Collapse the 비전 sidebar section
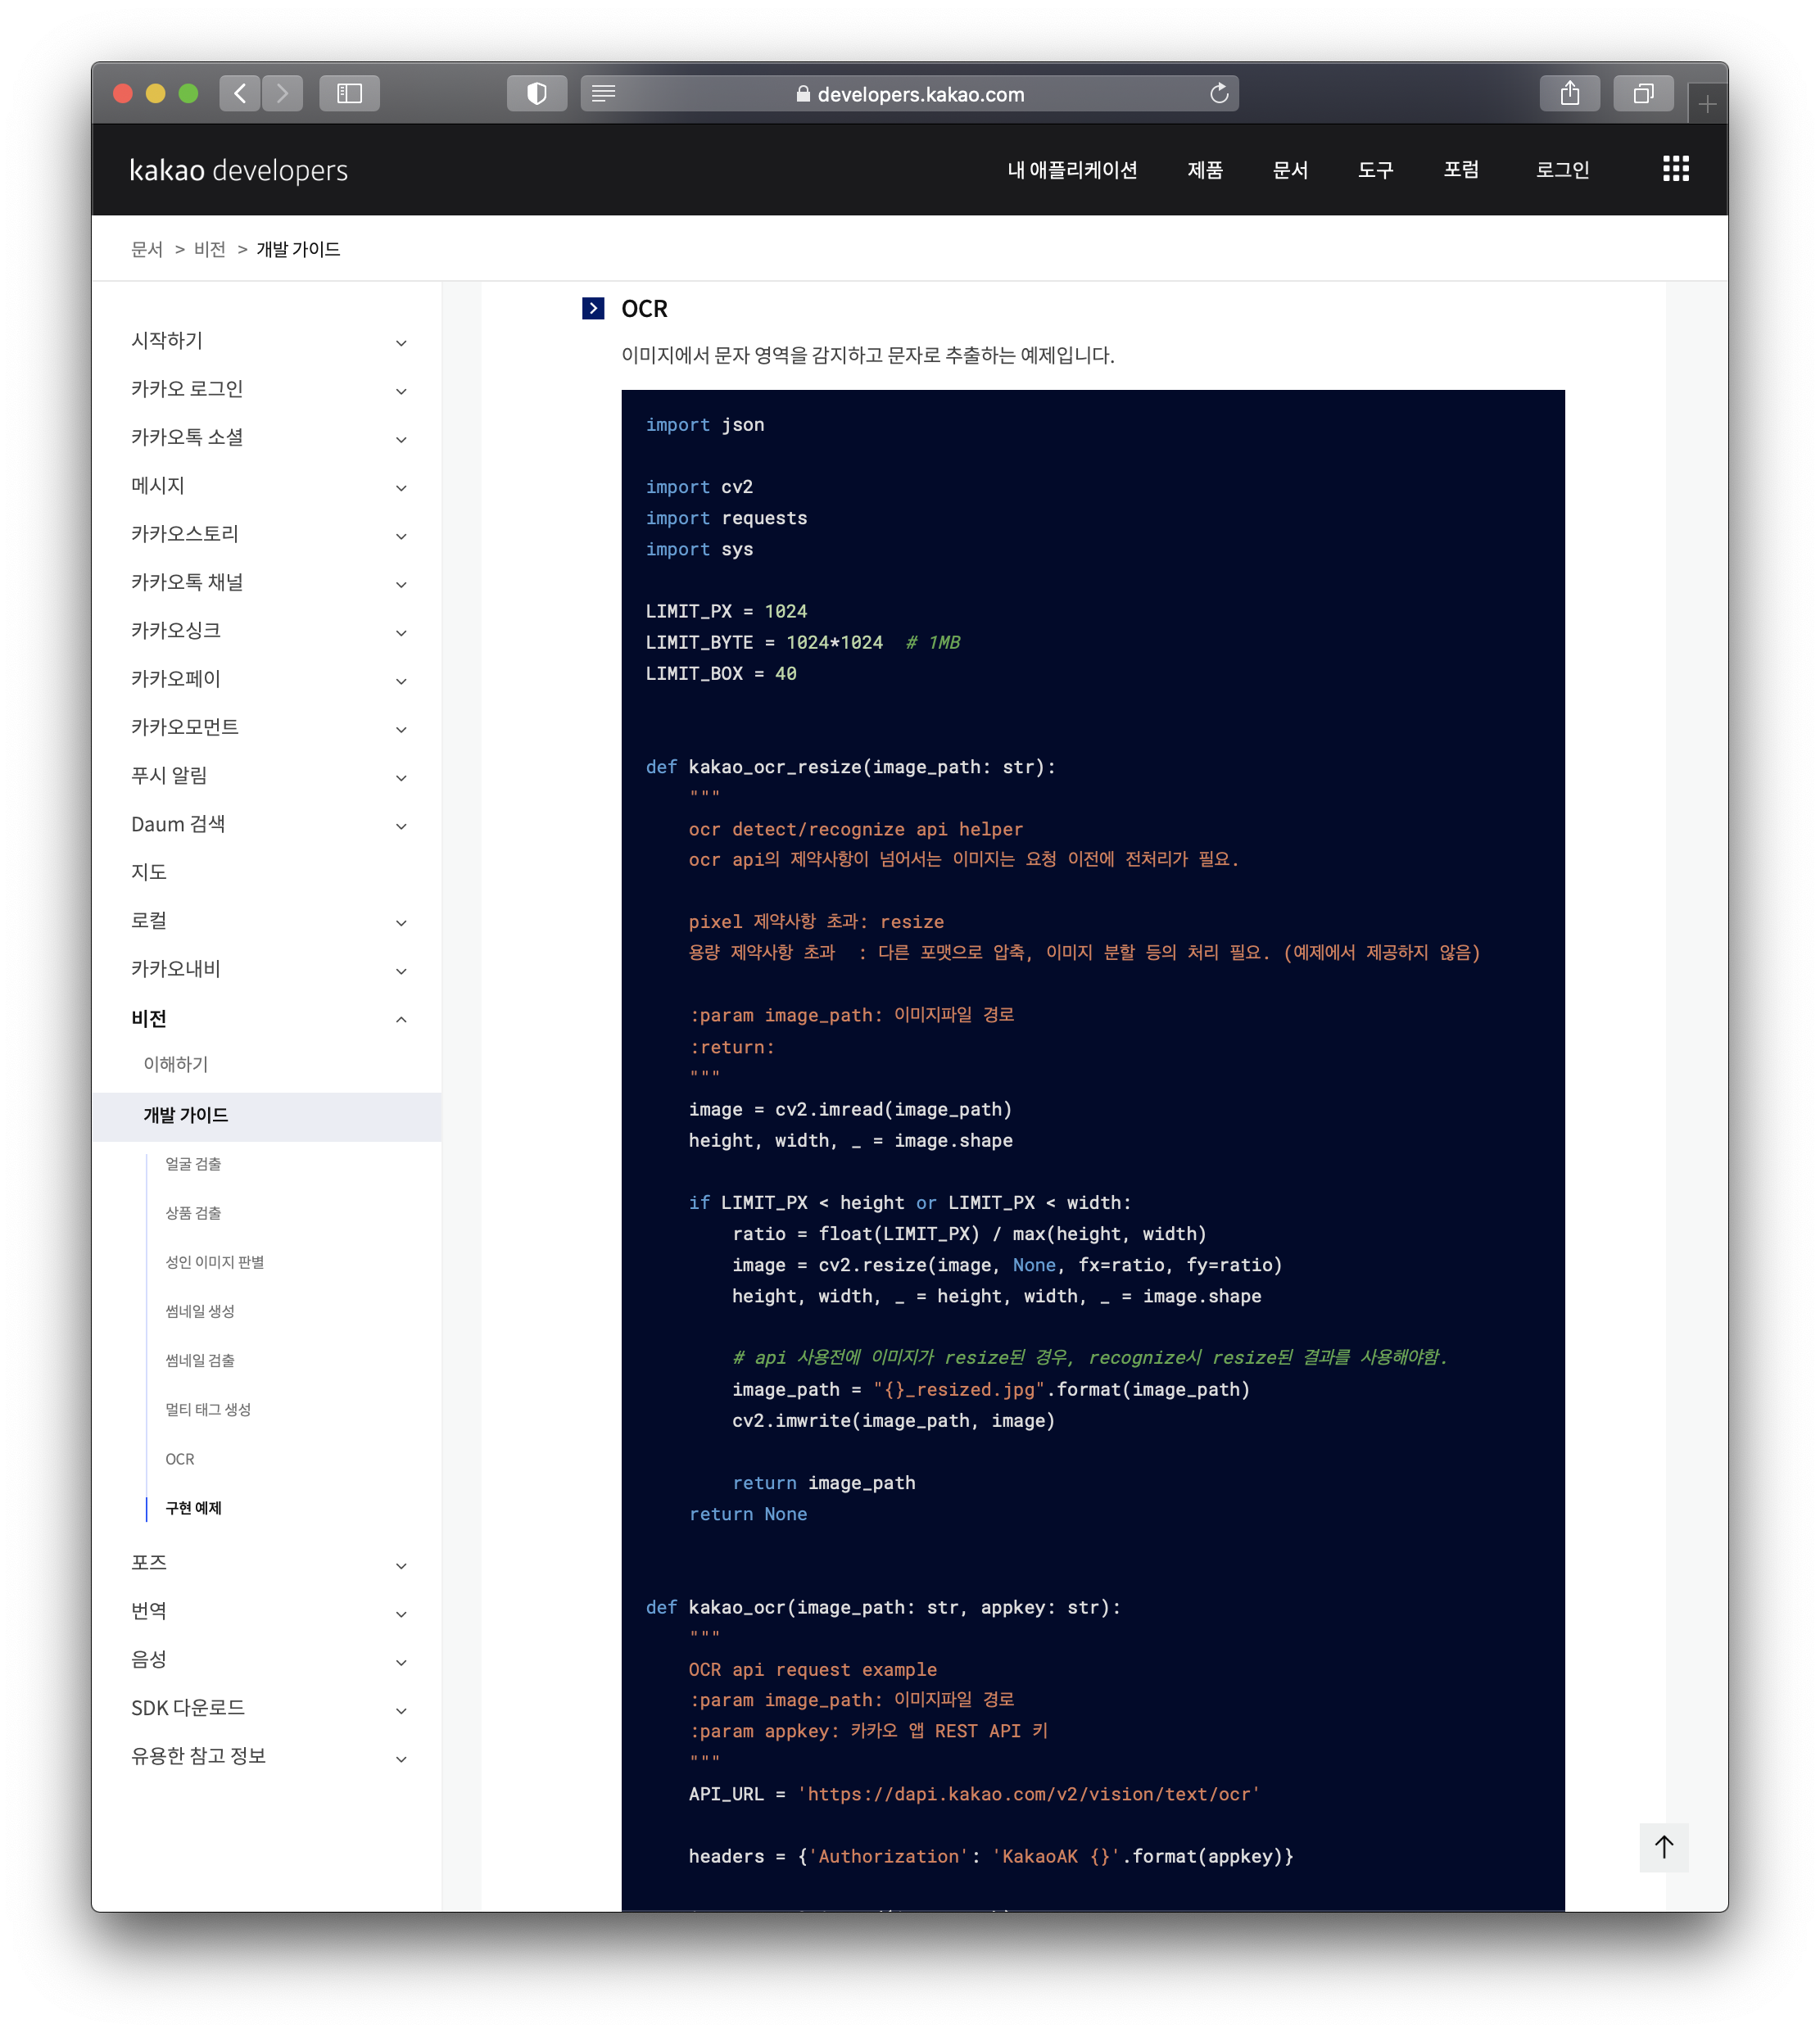Viewport: 1820px width, 2033px height. [268, 1019]
